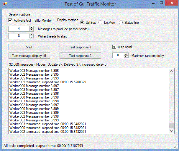Viewport: 179px width, 151px height.
Task: Click the Test response 2 button
Action: pos(80,55)
